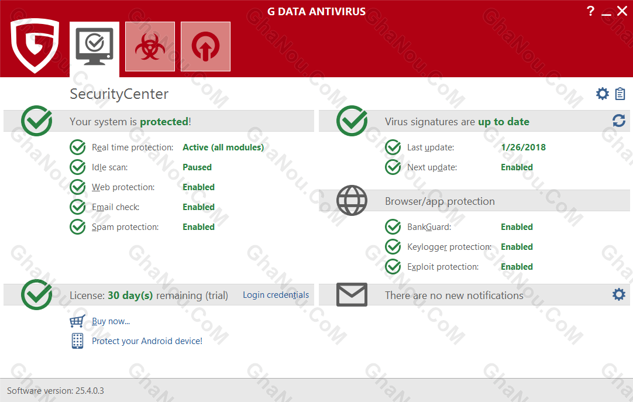Click the Your system is protected header
This screenshot has height=402, width=633.
click(x=130, y=122)
